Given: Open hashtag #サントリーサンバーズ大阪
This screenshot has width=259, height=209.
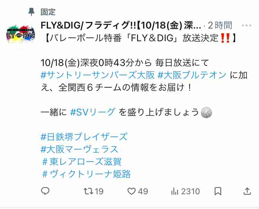Looking at the screenshot, I should click(x=97, y=75).
